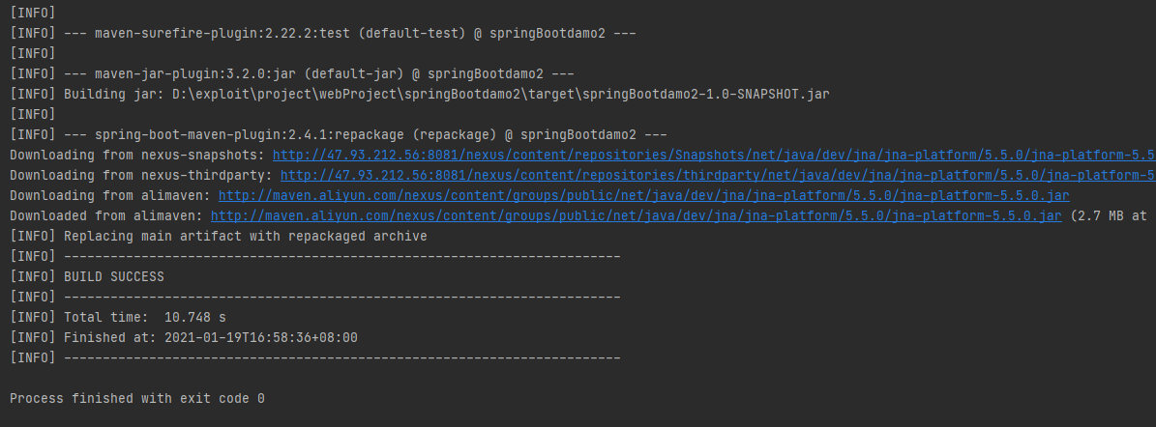This screenshot has height=427, width=1156.
Task: Click the 'Downloading from nexus-snapshots:' label
Action: point(136,155)
